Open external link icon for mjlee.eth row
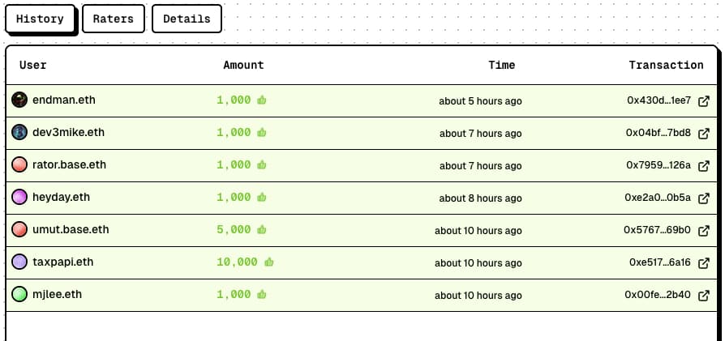The width and height of the screenshot is (725, 341). click(x=704, y=296)
